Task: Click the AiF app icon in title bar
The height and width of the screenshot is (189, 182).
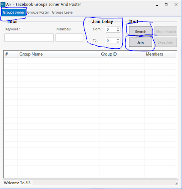Action: (x=3, y=4)
